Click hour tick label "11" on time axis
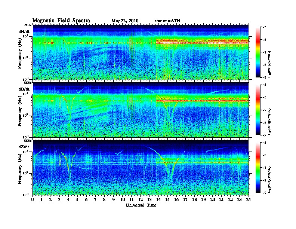This screenshot has height=229, width=296. tap(132, 199)
